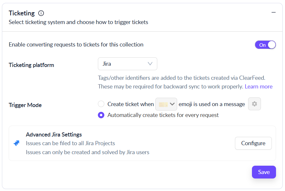
Task: Expand the emoji selector chevron arrow
Action: pyautogui.click(x=172, y=104)
